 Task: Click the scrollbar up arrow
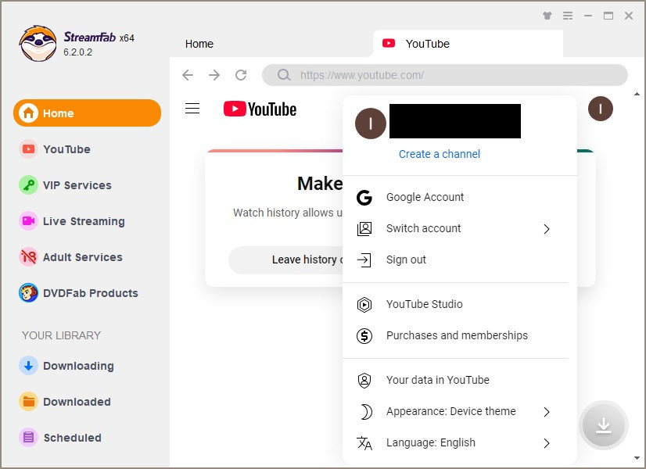coord(637,95)
